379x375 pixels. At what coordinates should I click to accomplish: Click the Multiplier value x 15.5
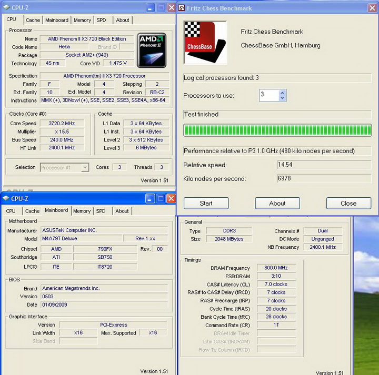pyautogui.click(x=62, y=131)
